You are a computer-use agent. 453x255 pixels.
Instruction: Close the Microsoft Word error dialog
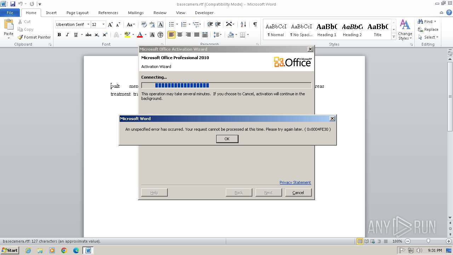coord(332,118)
